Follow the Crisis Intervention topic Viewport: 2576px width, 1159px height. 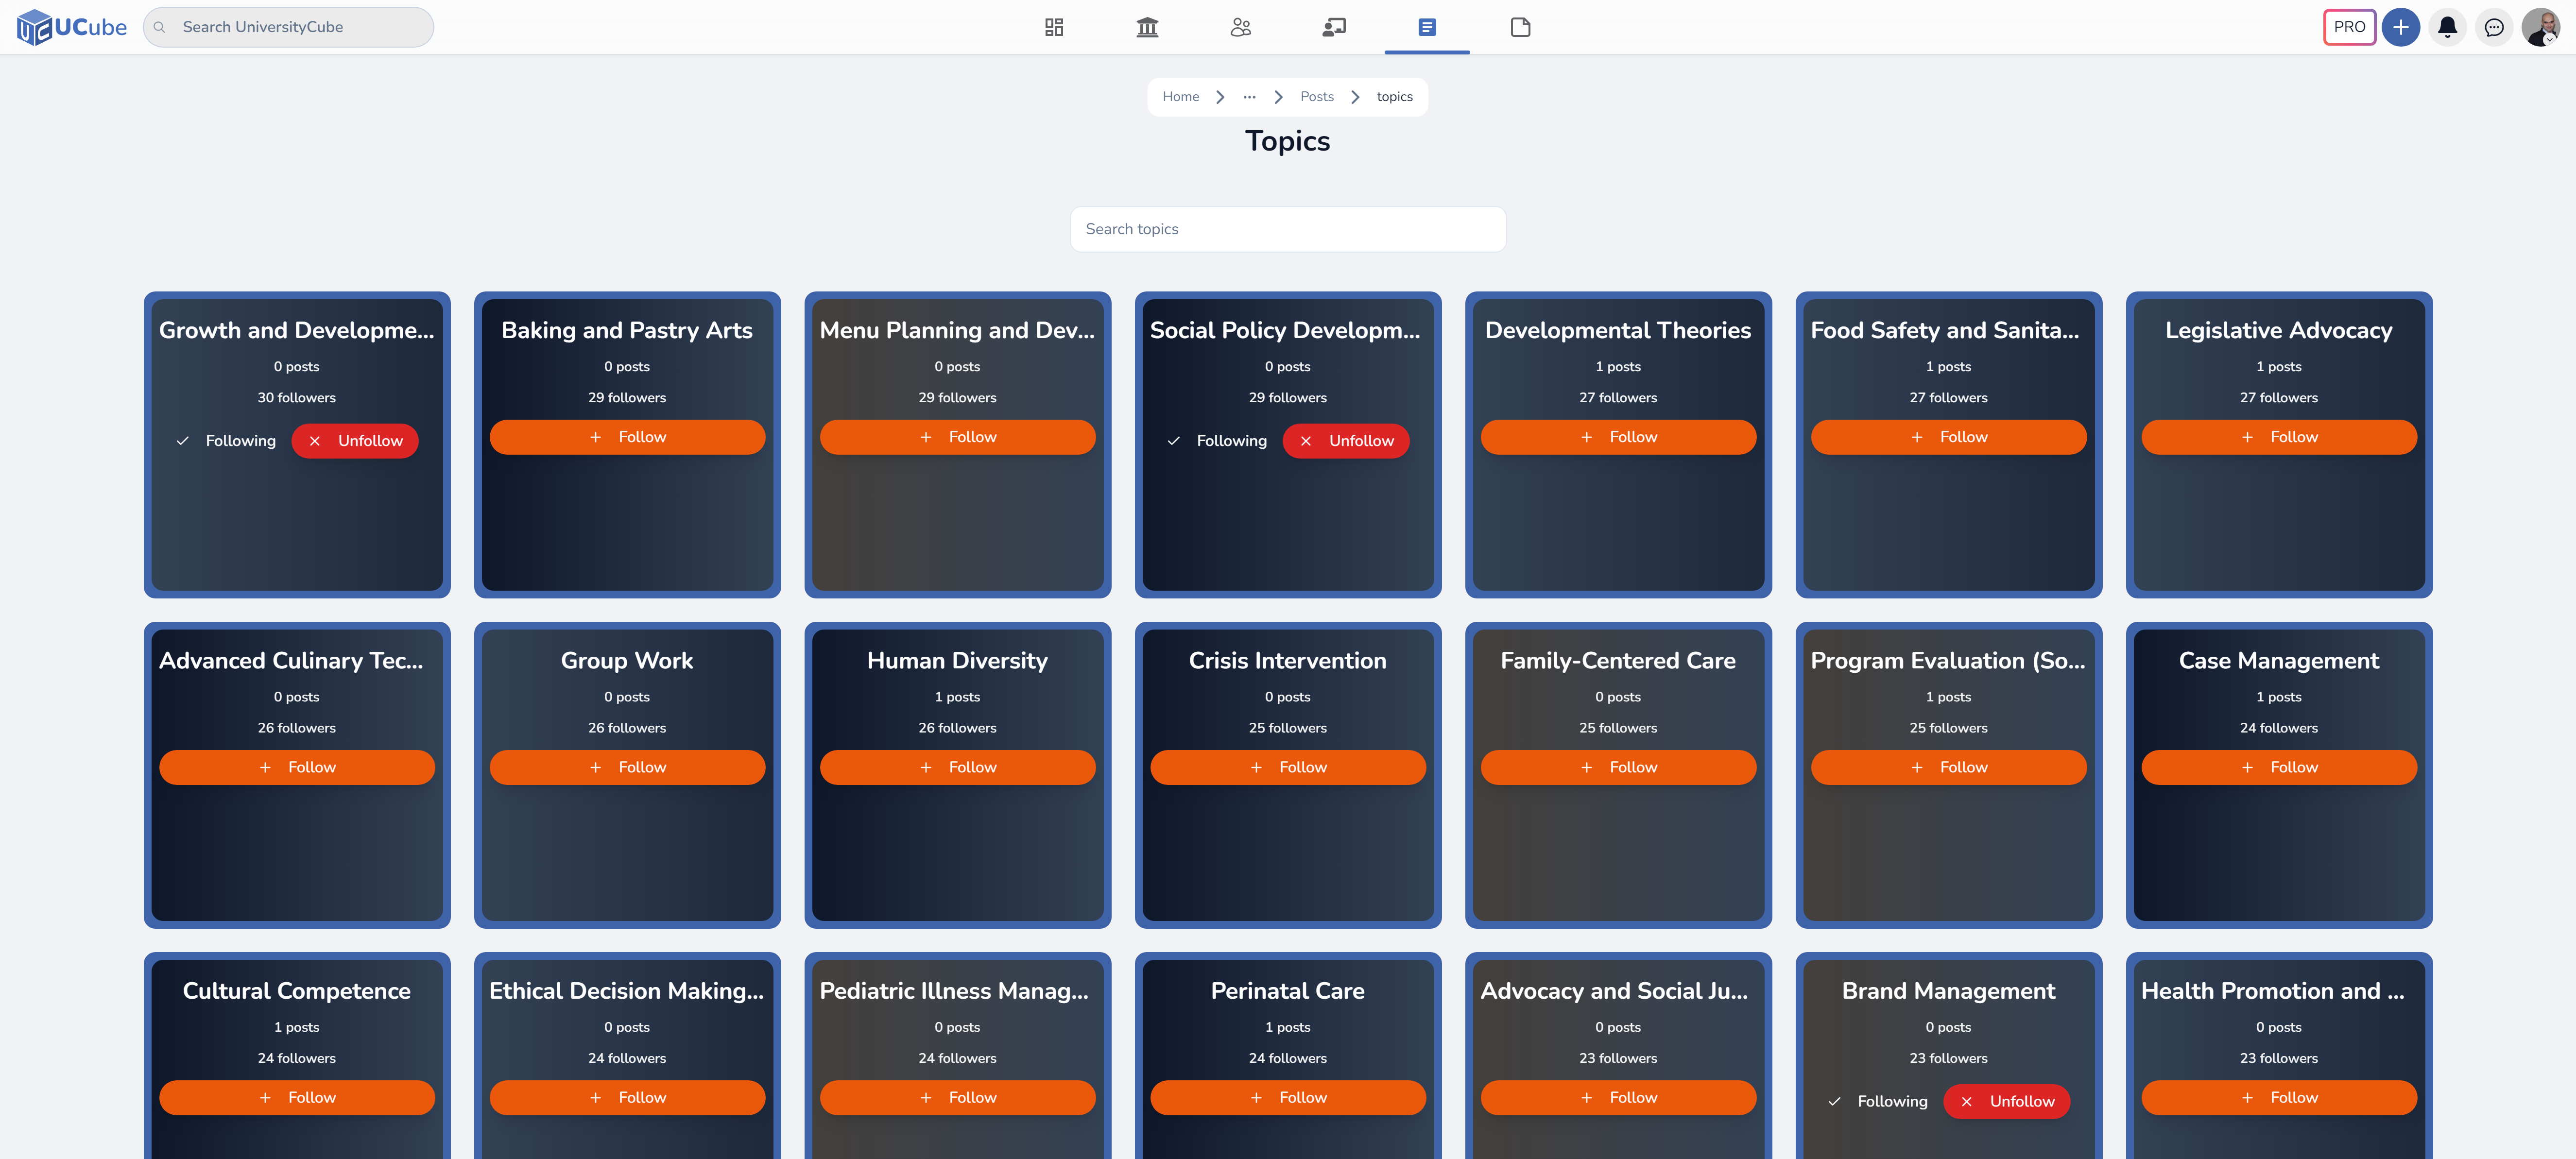coord(1287,767)
